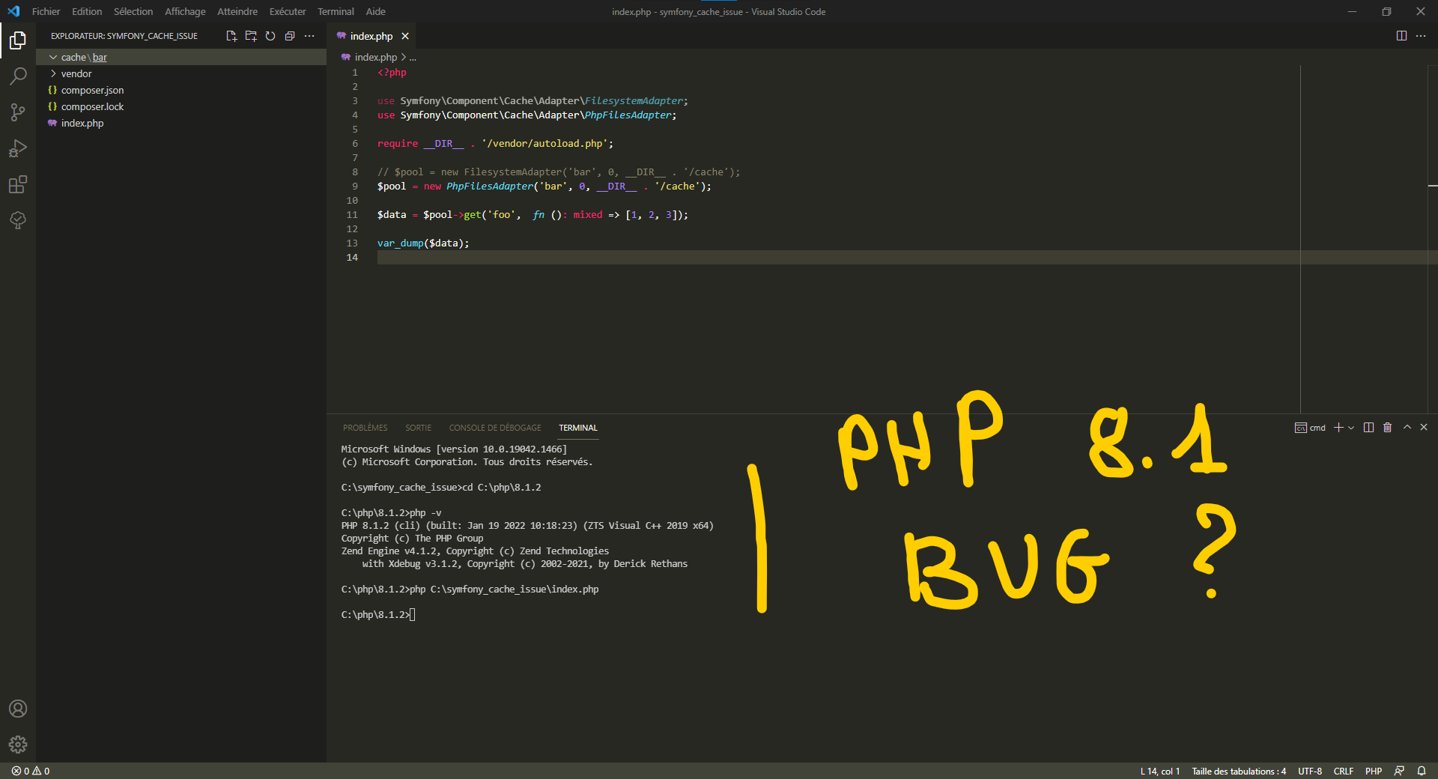Create a new folder in Explorer
Viewport: 1438px width, 779px height.
(251, 36)
